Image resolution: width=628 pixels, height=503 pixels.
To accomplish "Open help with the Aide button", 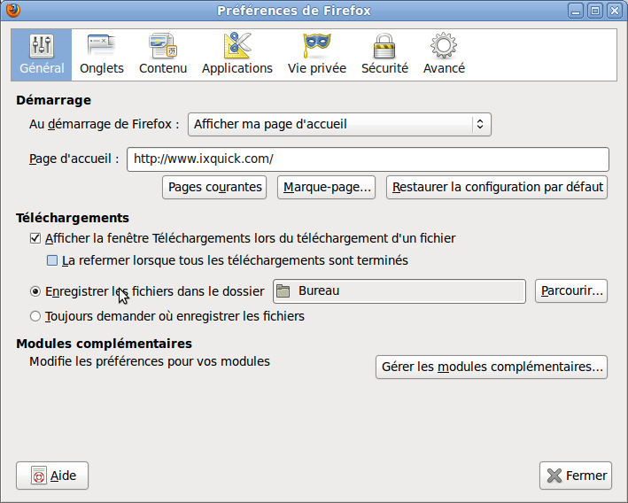I will point(52,476).
